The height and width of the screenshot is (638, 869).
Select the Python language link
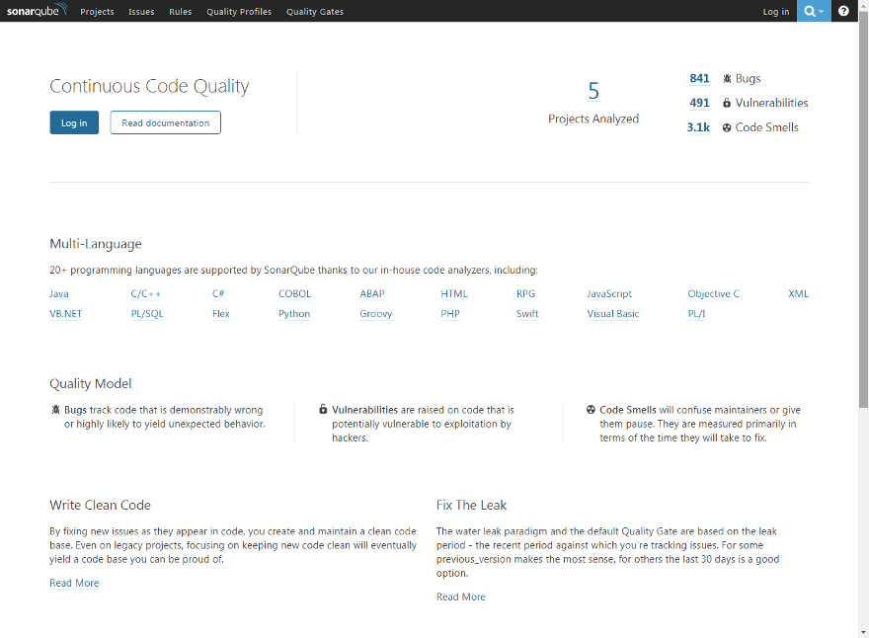click(294, 314)
